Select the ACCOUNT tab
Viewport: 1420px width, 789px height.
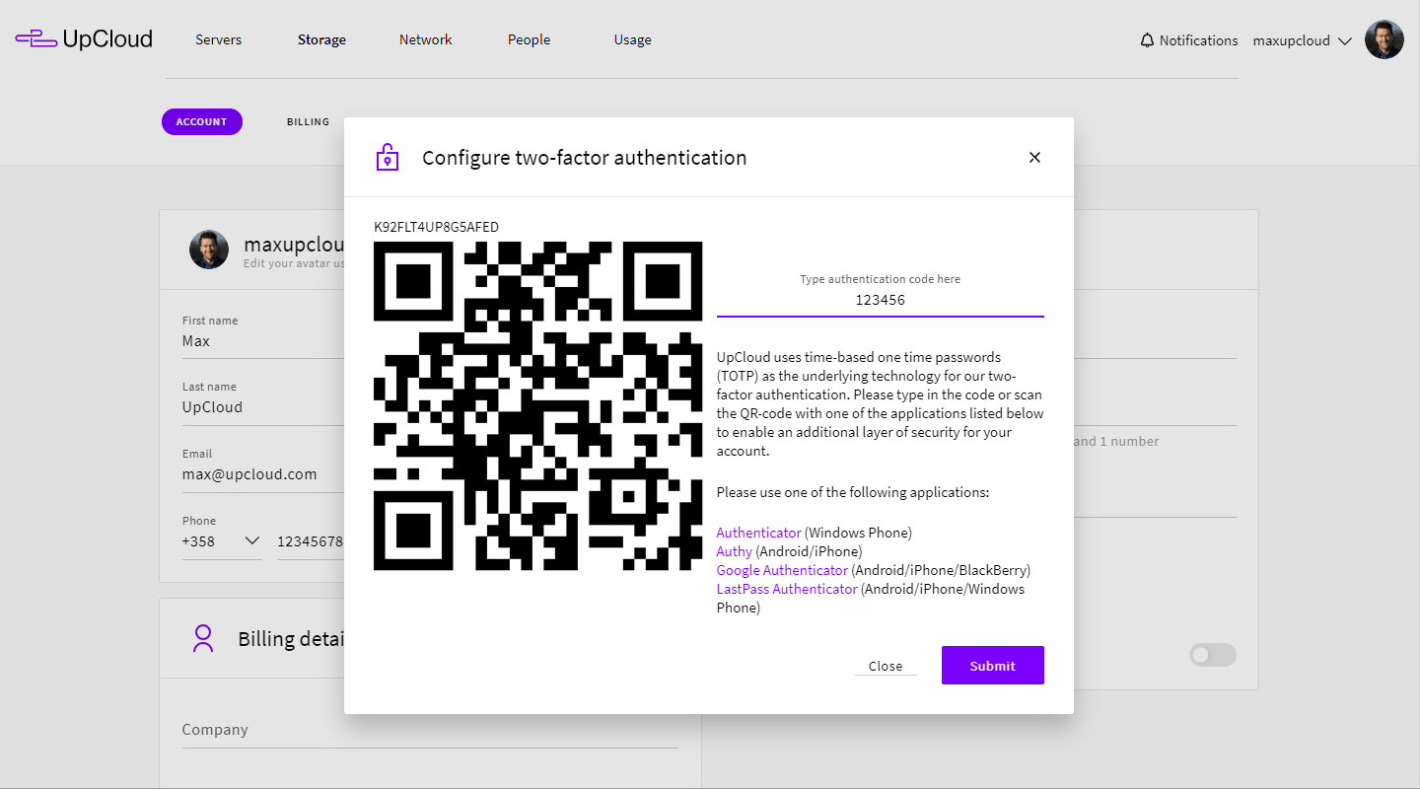click(202, 121)
